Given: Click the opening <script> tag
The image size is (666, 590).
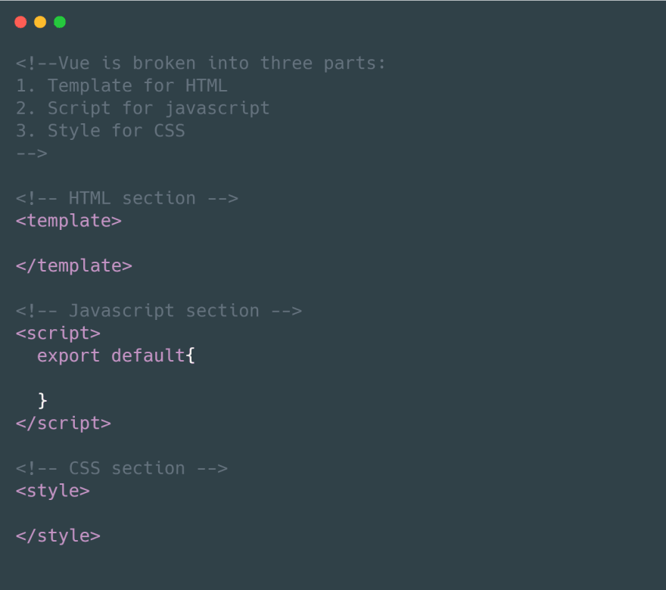Looking at the screenshot, I should (58, 333).
